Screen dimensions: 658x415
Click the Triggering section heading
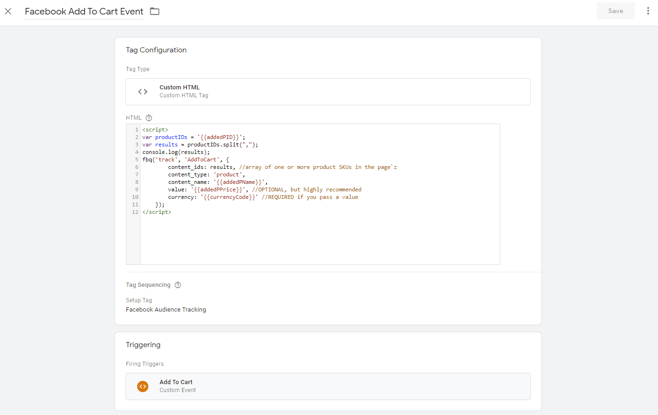143,345
